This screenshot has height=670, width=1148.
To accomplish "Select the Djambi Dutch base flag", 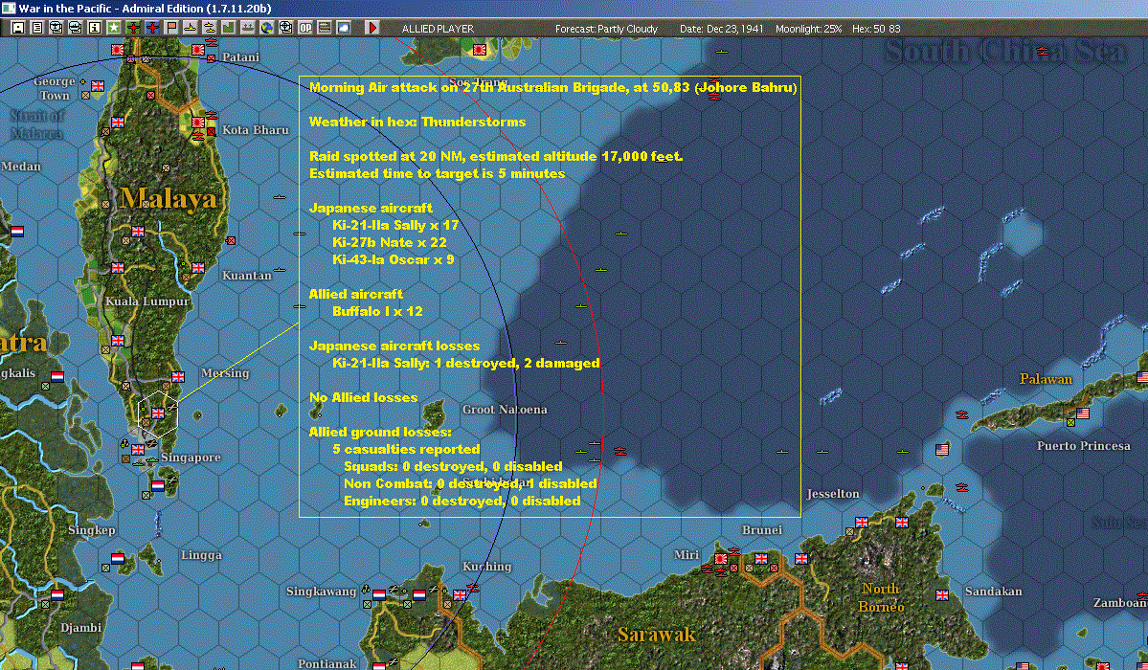I will [57, 594].
